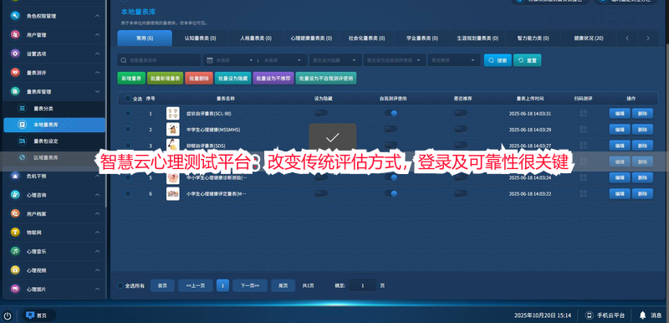Click the power icon in bottom bar
The width and height of the screenshot is (669, 323).
(8, 315)
